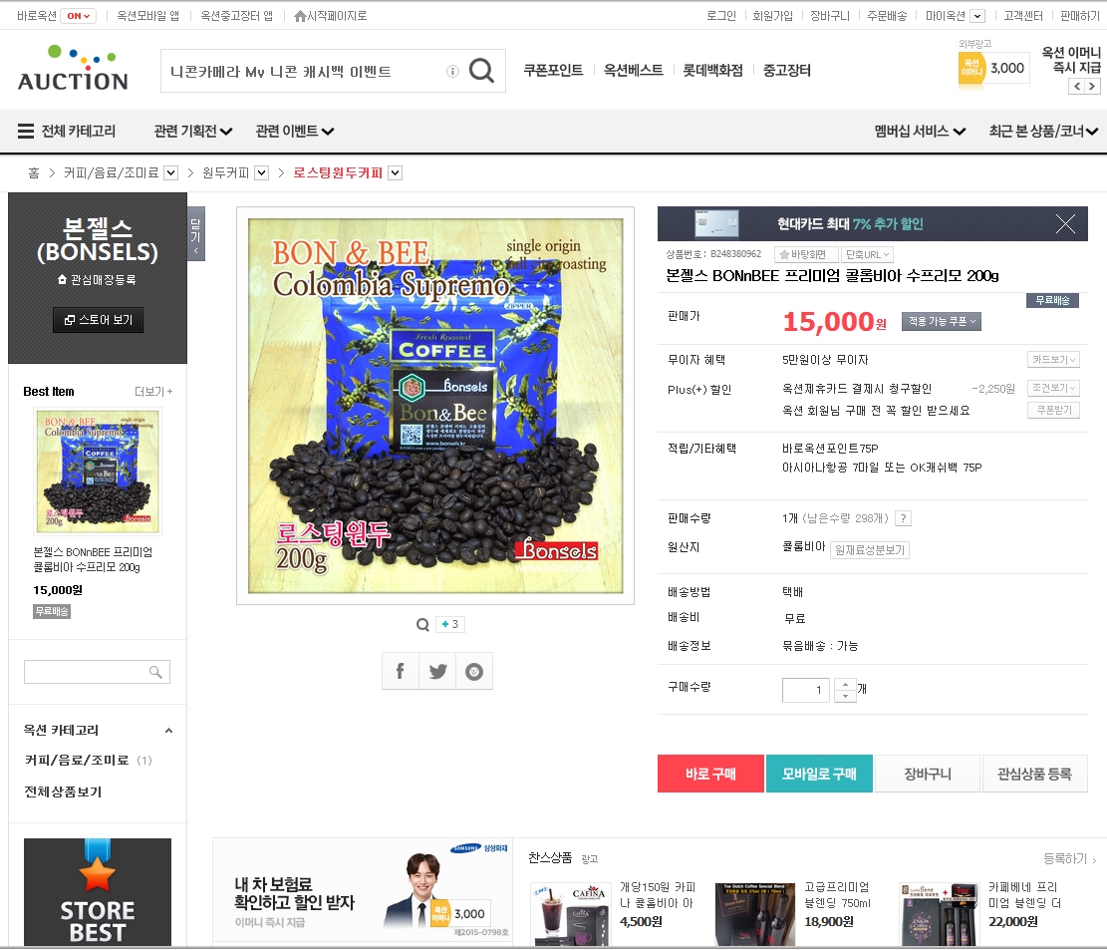The height and width of the screenshot is (950, 1107).
Task: Open the 조건보기 dropdown
Action: 1053,388
